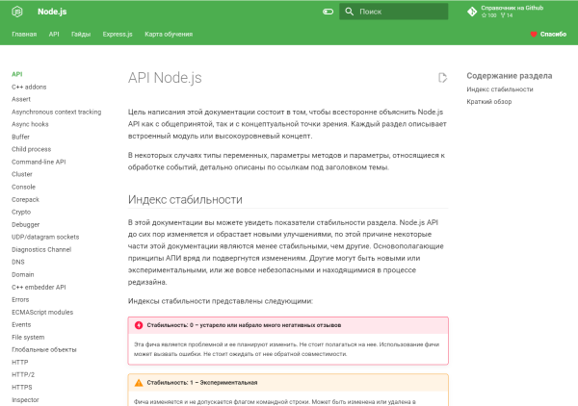Open Buffer page

coord(20,137)
